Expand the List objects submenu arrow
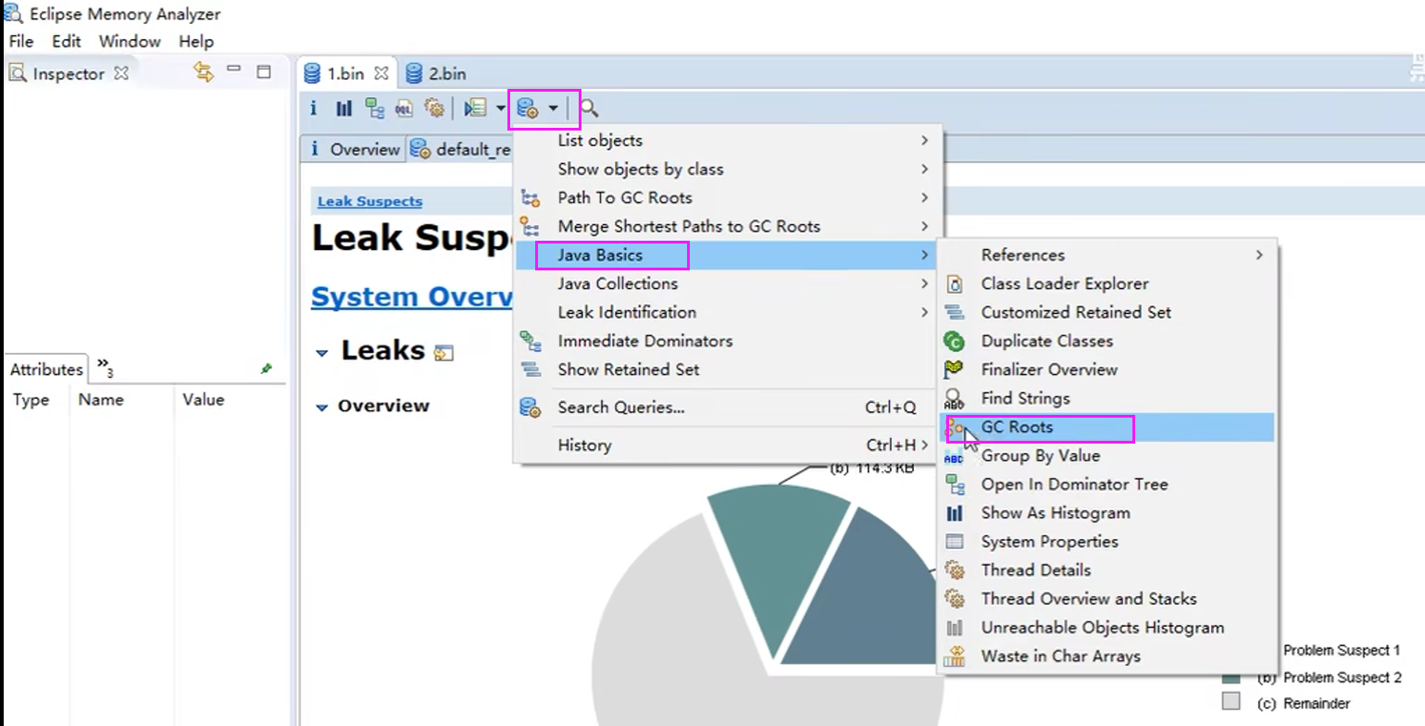The height and width of the screenshot is (726, 1425). coord(924,141)
